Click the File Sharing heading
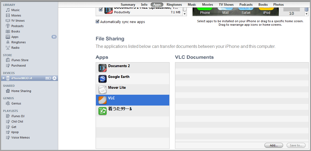This screenshot has width=311, height=151. click(x=110, y=39)
